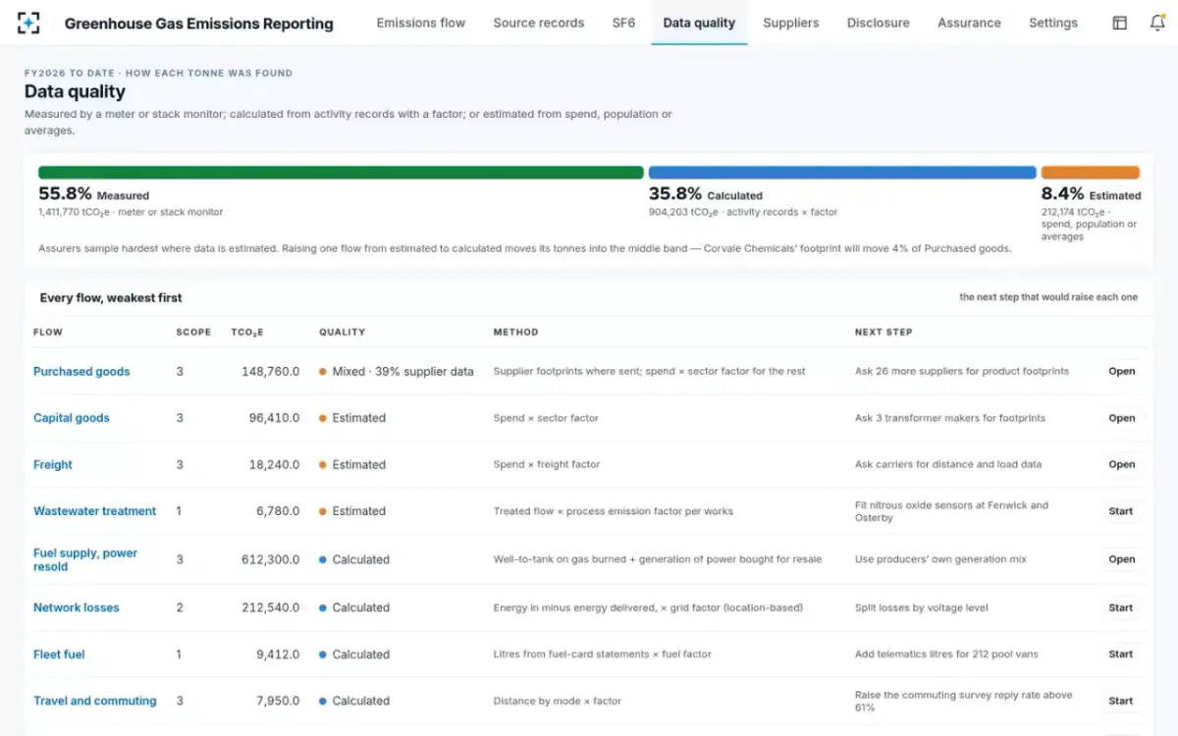
Task: Open the Fleet fuel flow
Action: coord(60,655)
